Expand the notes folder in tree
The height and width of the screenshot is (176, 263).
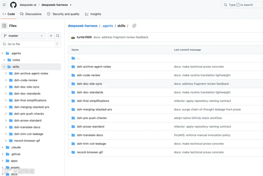pyautogui.click(x=4, y=60)
